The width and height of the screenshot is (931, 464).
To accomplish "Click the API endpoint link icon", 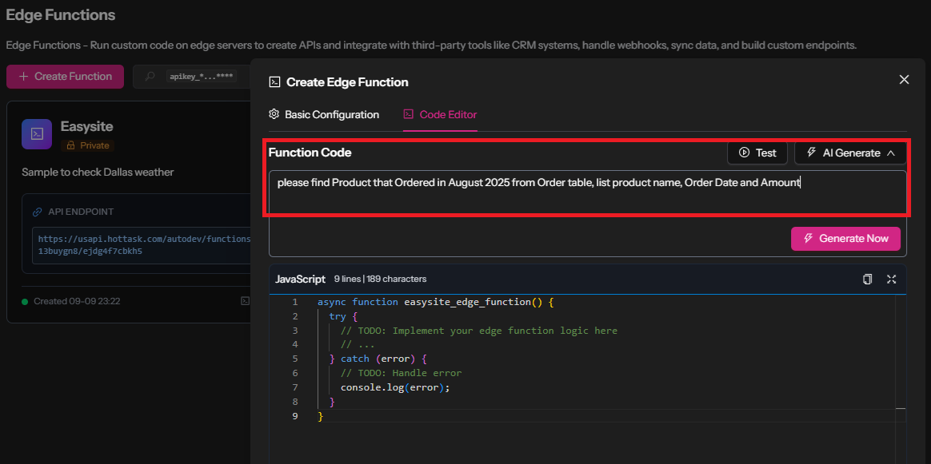I will click(x=37, y=212).
